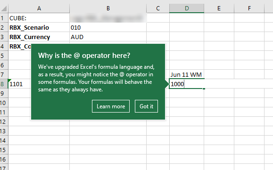The image size is (273, 170).
Task: Select highlighted column D header
Action: [187, 8]
